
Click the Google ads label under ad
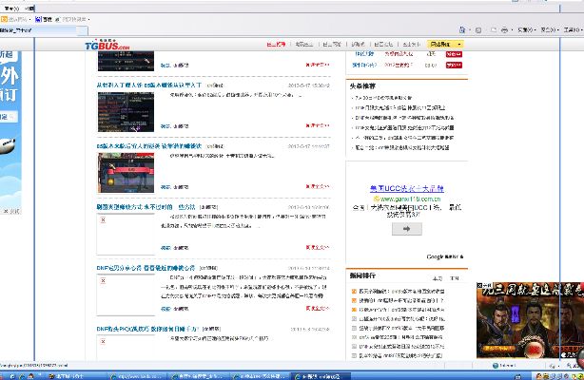tap(445, 256)
